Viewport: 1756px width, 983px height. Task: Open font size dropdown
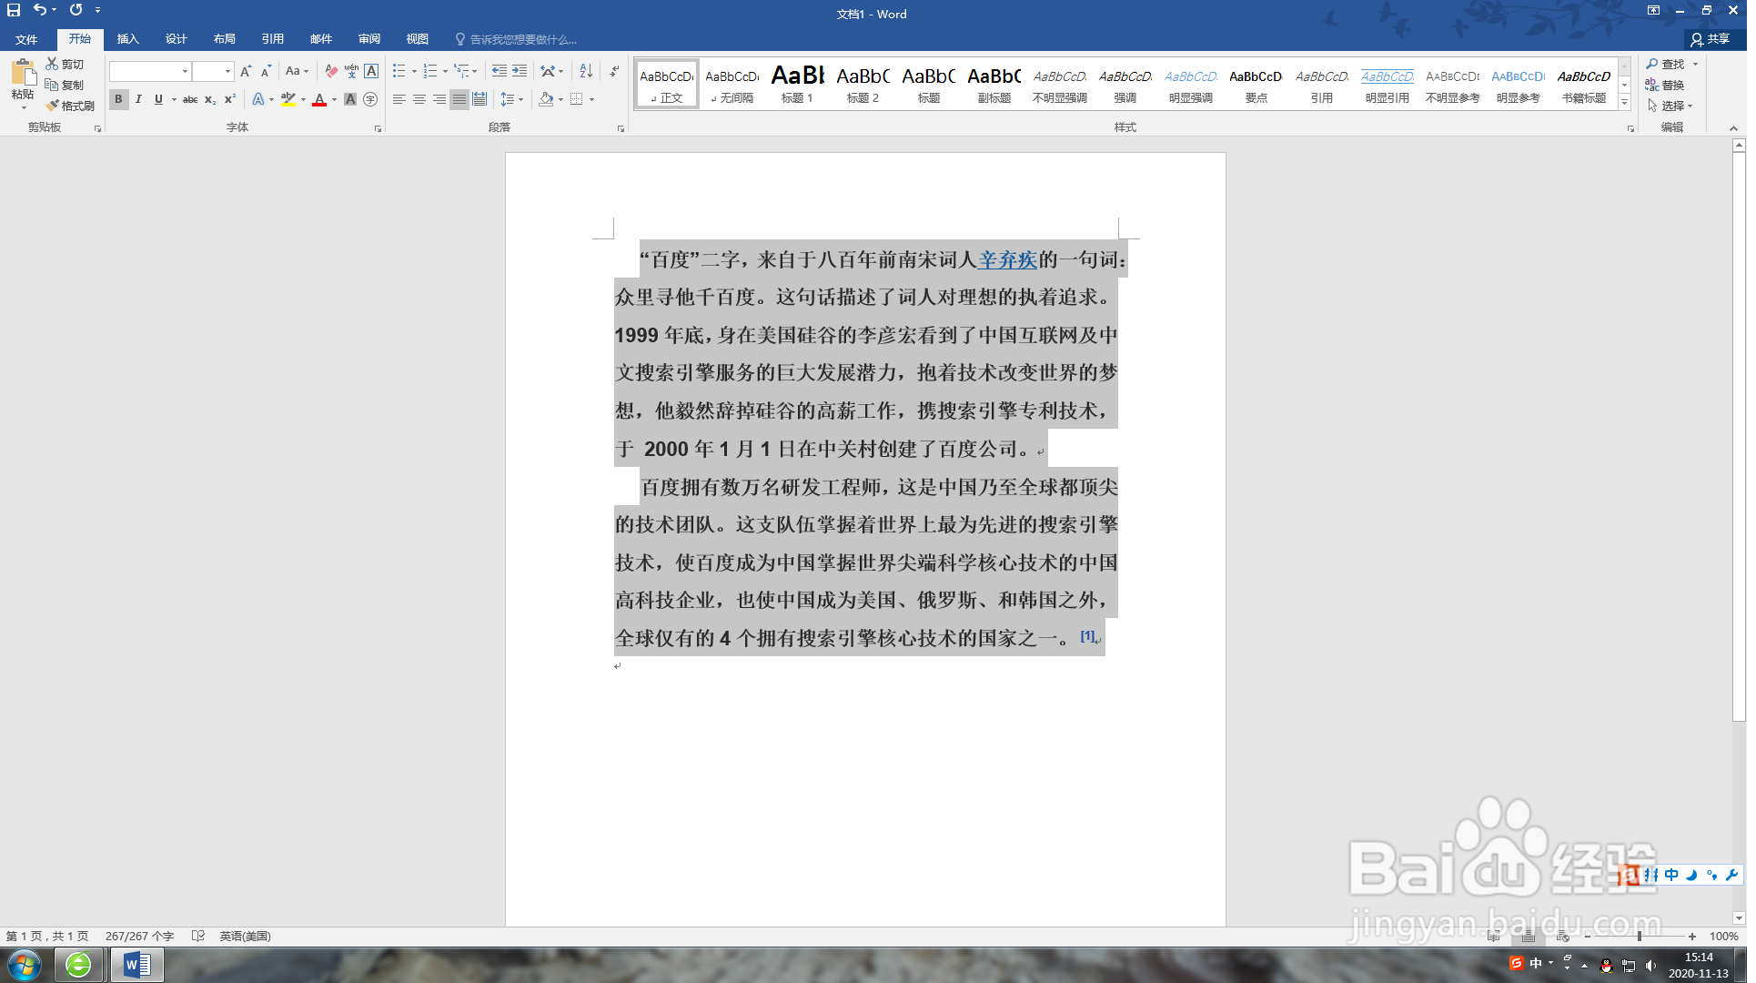[227, 71]
